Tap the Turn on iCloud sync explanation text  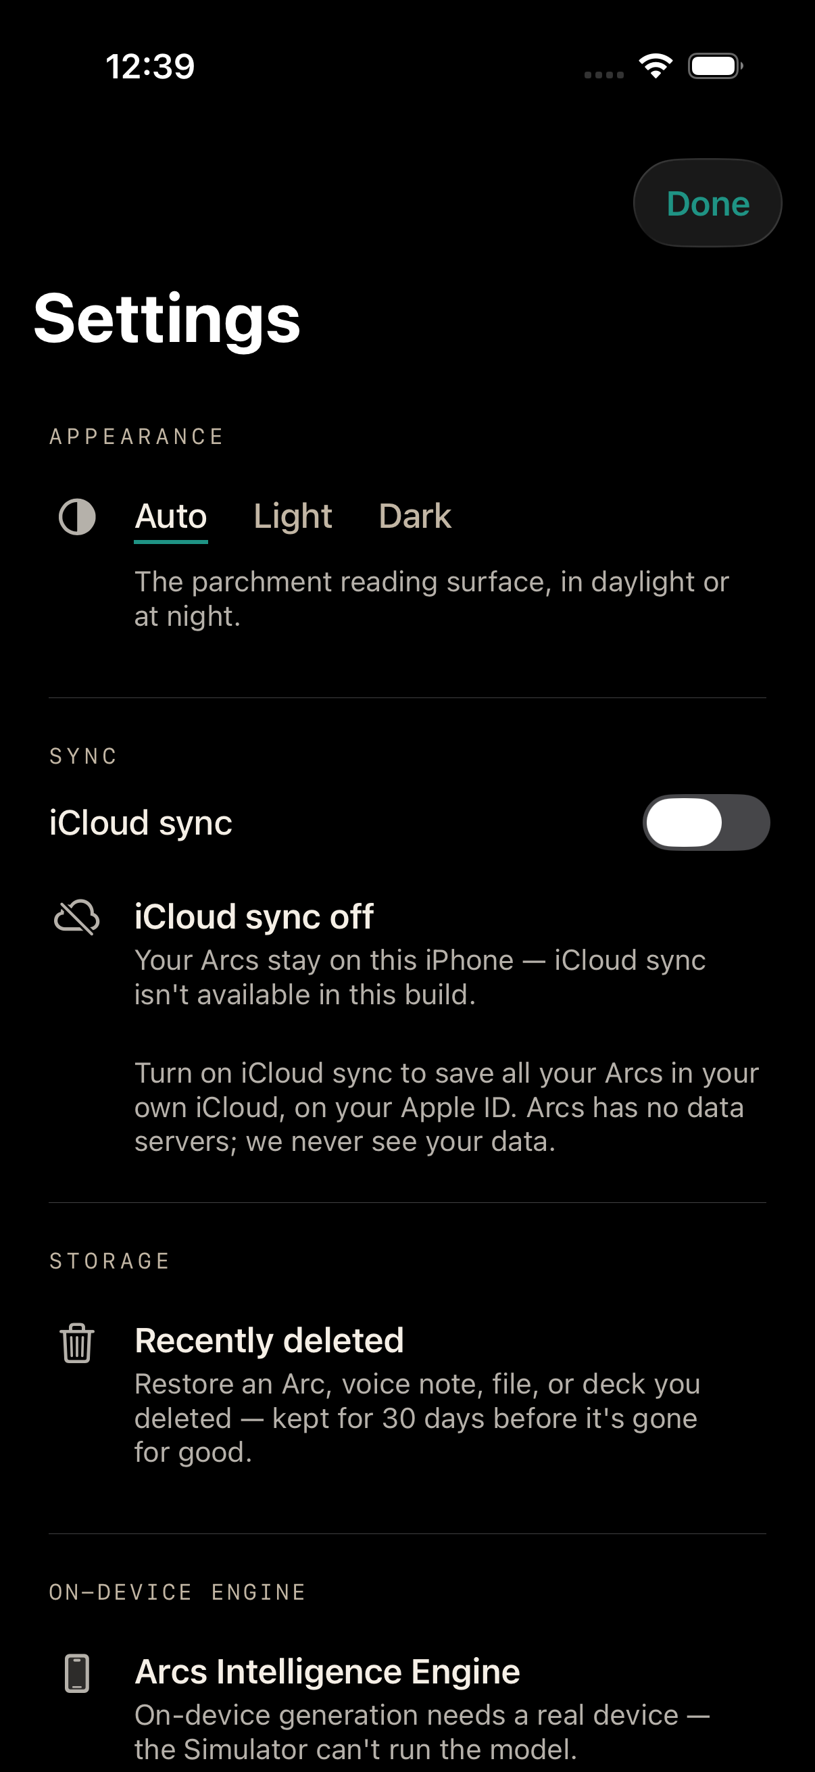[447, 1108]
